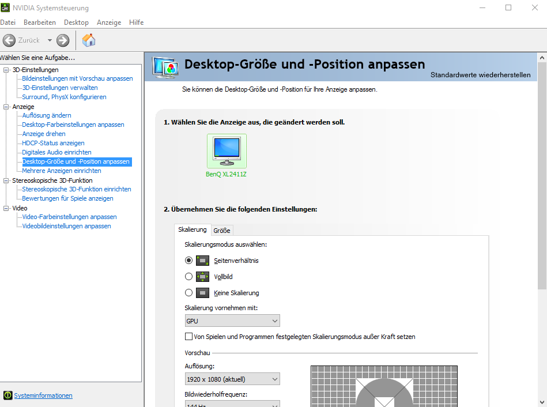547x407 pixels.
Task: Click the scrollbar up arrow
Action: tap(542, 58)
